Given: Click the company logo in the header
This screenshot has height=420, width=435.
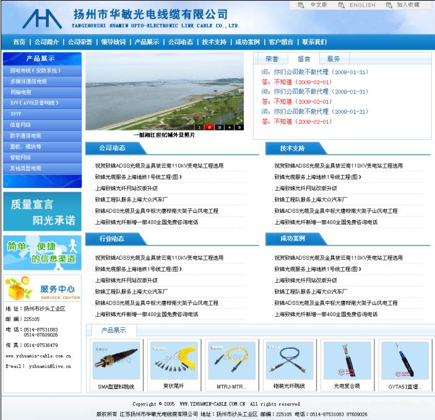Looking at the screenshot, I should (45, 17).
